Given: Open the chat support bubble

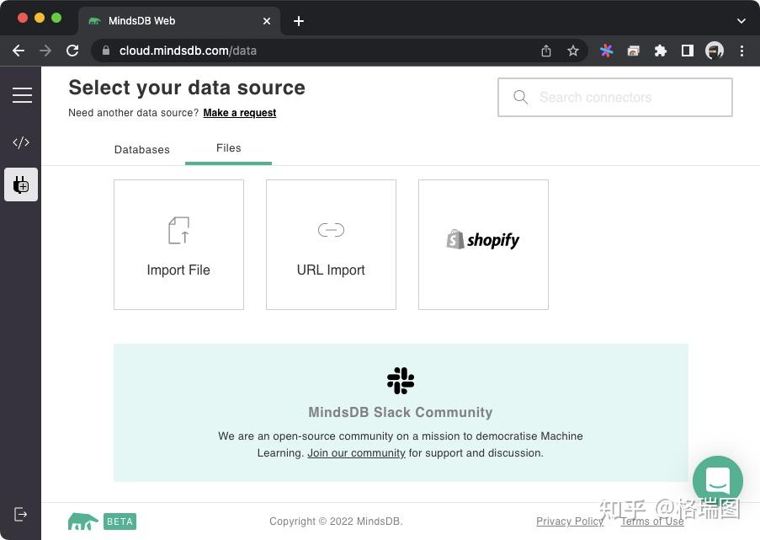Looking at the screenshot, I should pyautogui.click(x=717, y=481).
